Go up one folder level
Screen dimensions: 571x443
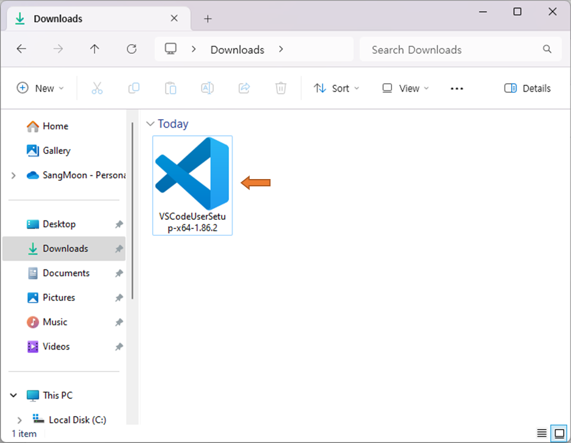coord(95,49)
